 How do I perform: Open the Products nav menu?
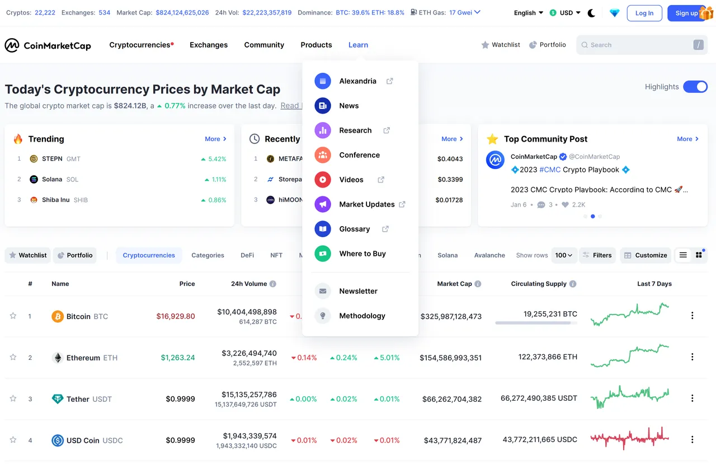pos(316,45)
